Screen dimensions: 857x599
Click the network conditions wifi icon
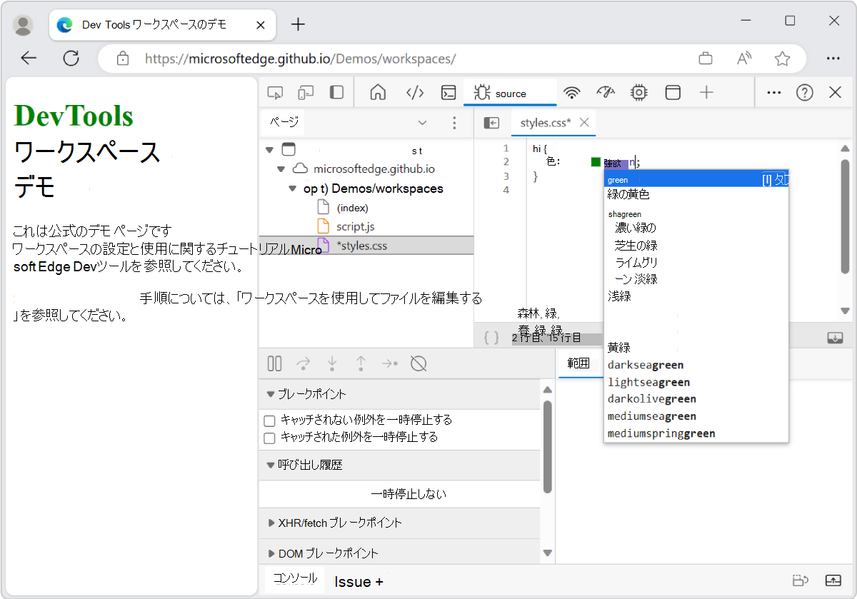tap(571, 92)
